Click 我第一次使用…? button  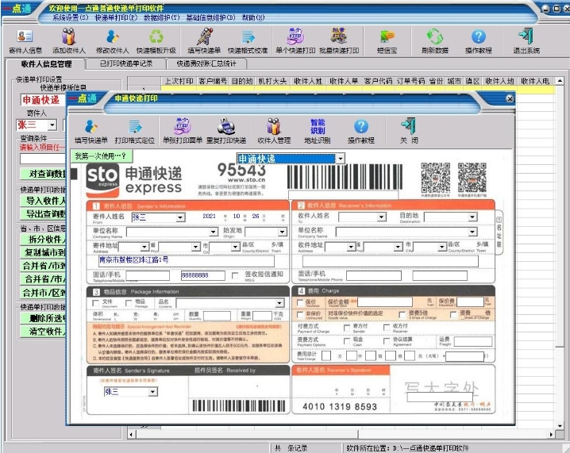[x=102, y=156]
